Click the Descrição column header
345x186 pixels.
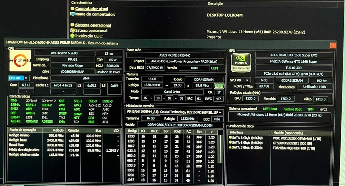coord(215,3)
